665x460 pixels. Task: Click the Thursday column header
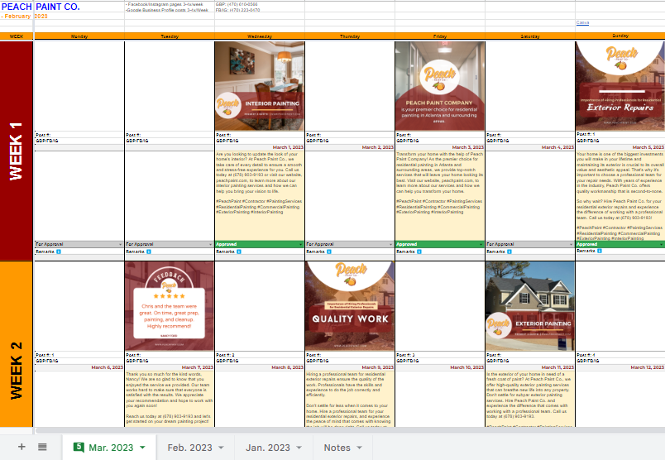[x=350, y=36]
